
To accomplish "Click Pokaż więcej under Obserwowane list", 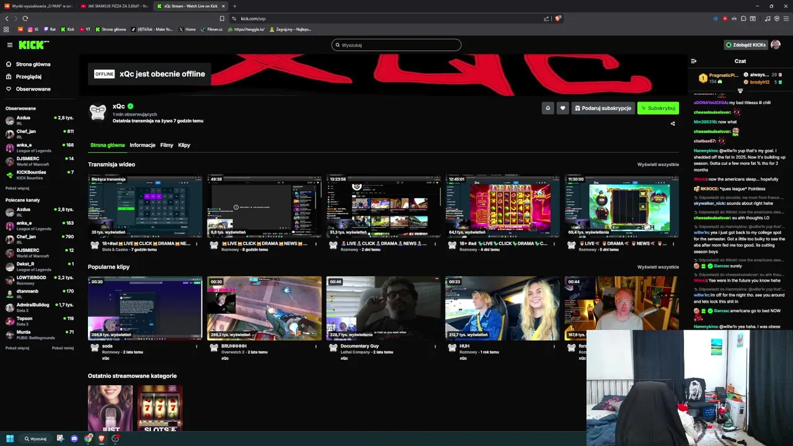I will coord(17,188).
